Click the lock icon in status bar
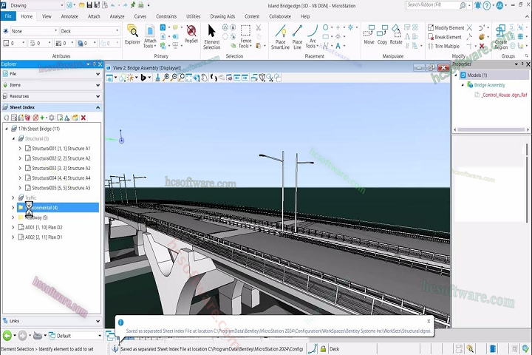The image size is (532, 355). (323, 349)
